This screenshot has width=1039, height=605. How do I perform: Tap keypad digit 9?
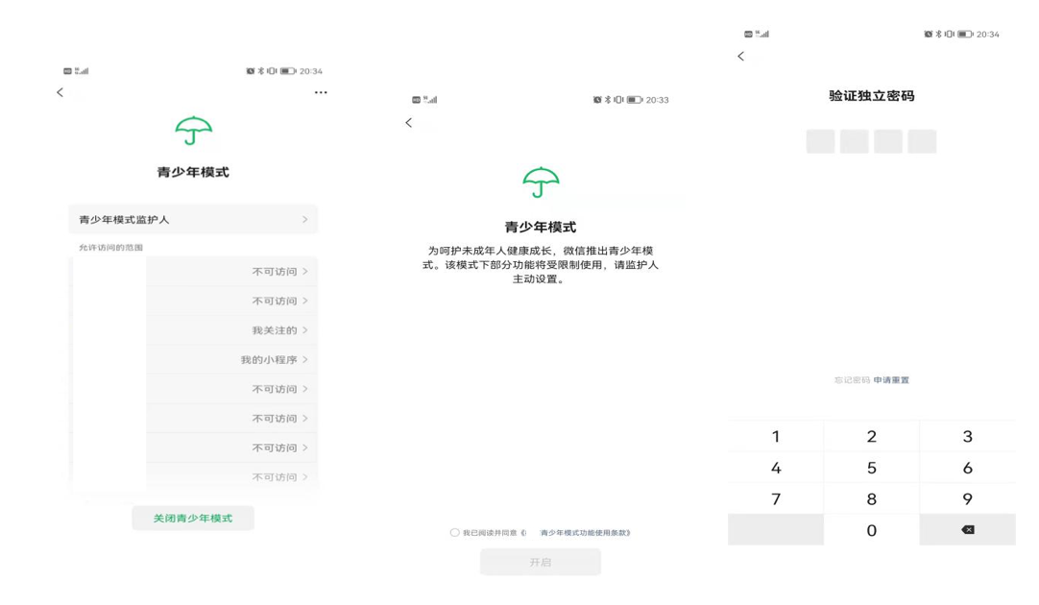point(967,499)
